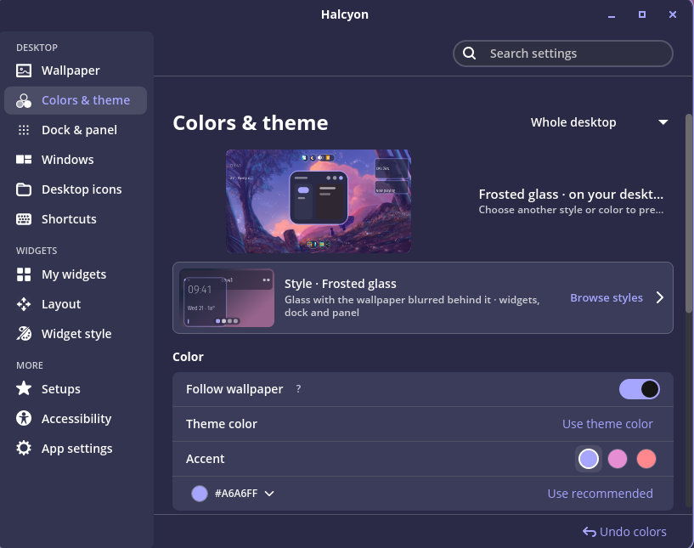Open the Wallpaper section label

point(71,71)
